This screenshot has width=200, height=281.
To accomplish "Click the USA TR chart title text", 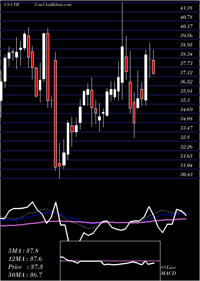I will (12, 5).
